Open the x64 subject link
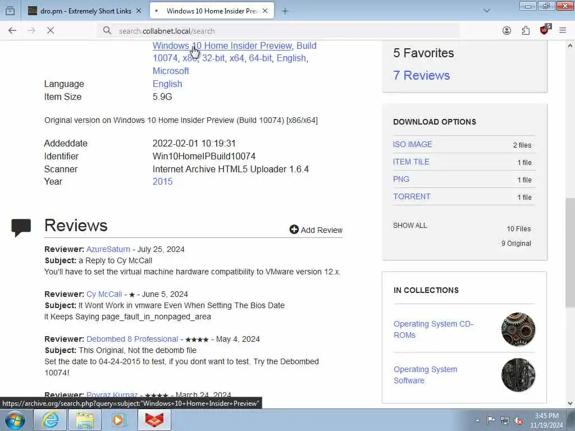575x431 pixels. pos(236,58)
